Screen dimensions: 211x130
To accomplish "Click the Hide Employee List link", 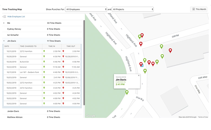I will tap(16, 16).
